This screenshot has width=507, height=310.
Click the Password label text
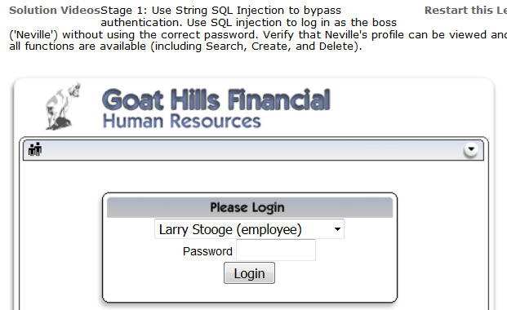(x=207, y=251)
